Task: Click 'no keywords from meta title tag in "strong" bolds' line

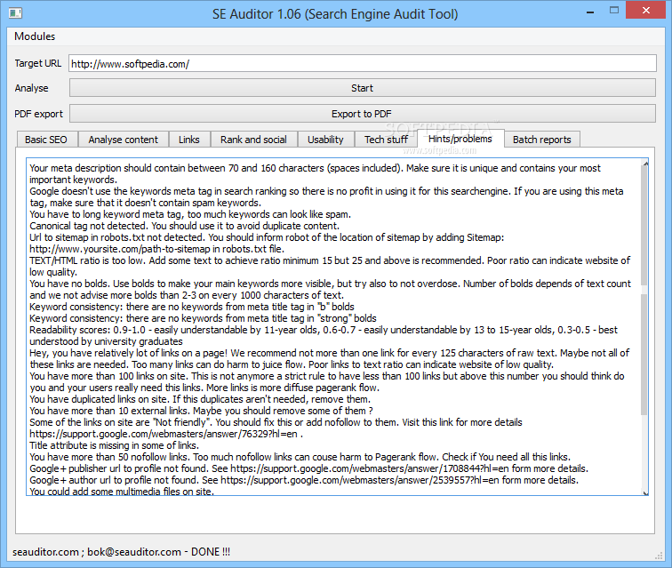Action: 203,318
